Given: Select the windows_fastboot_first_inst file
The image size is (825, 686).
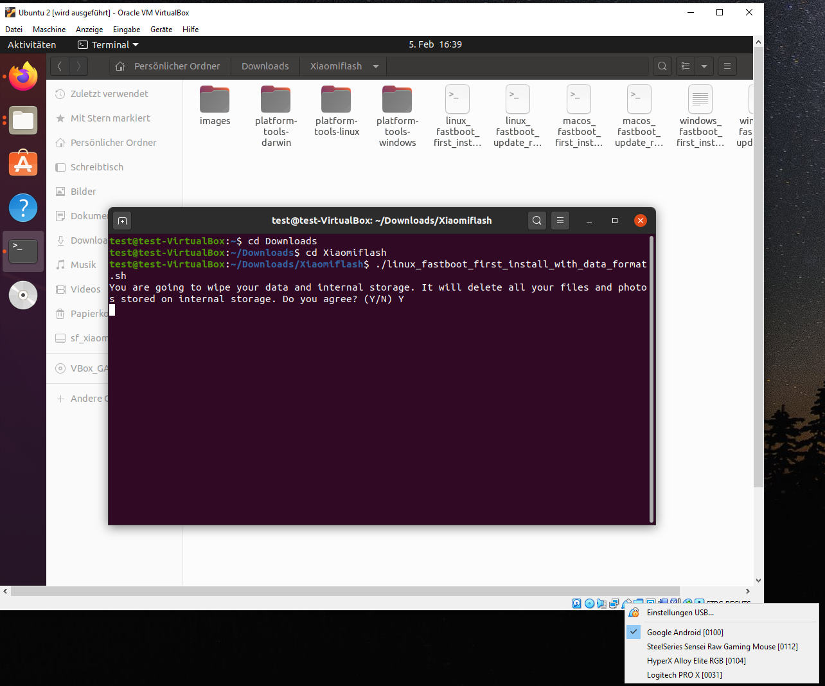Looking at the screenshot, I should tap(700, 116).
